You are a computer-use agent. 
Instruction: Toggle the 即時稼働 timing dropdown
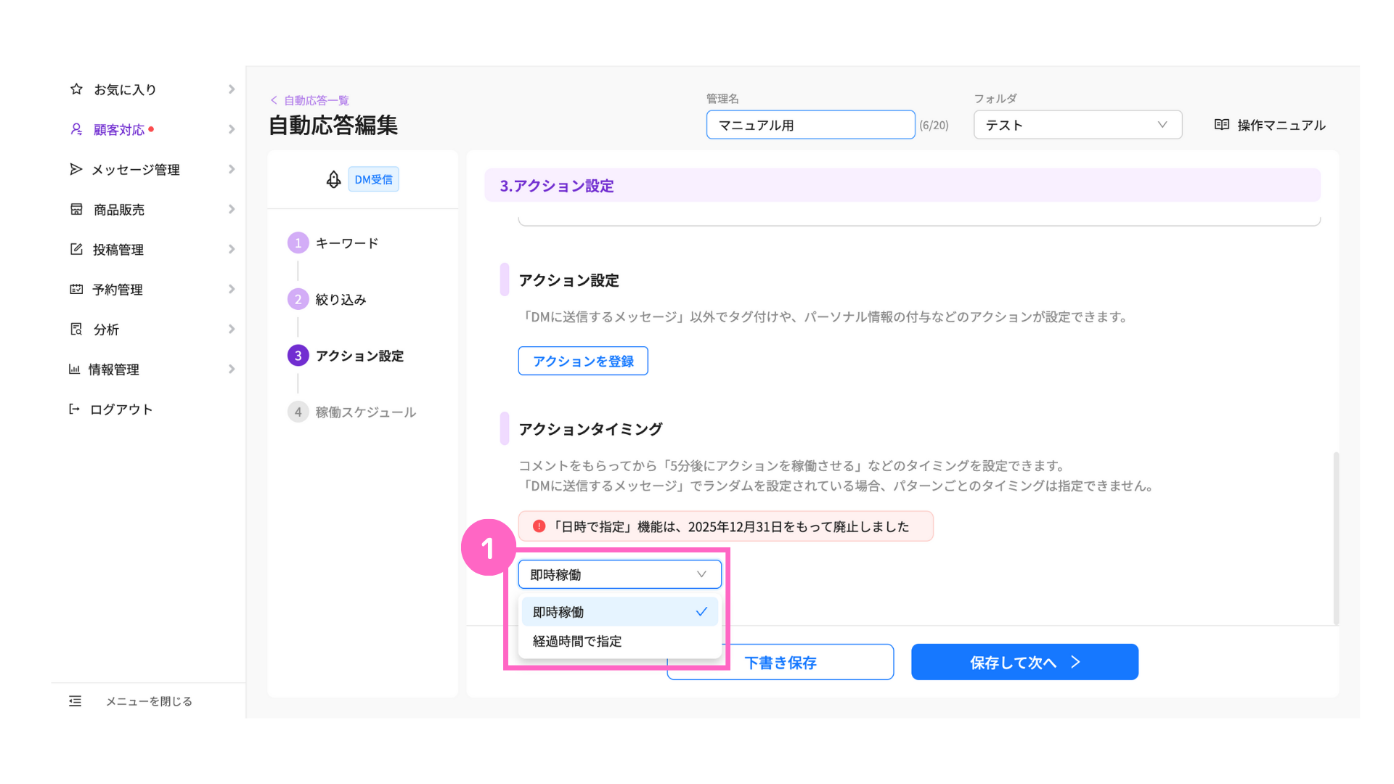(x=619, y=574)
